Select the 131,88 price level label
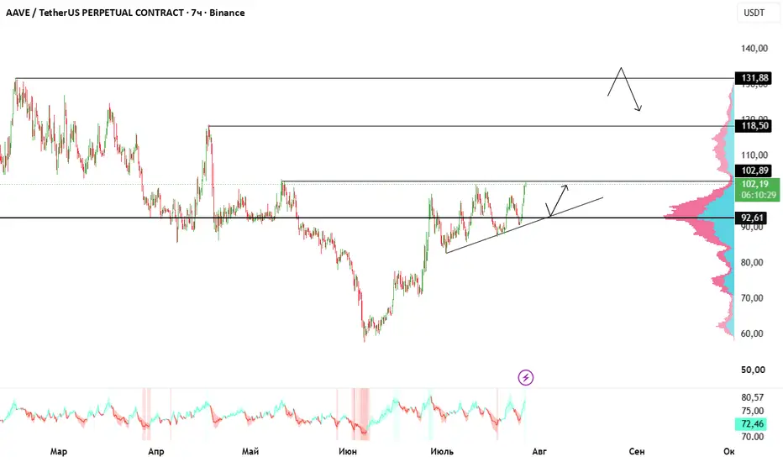Viewport: 783px width, 462px height. (754, 78)
